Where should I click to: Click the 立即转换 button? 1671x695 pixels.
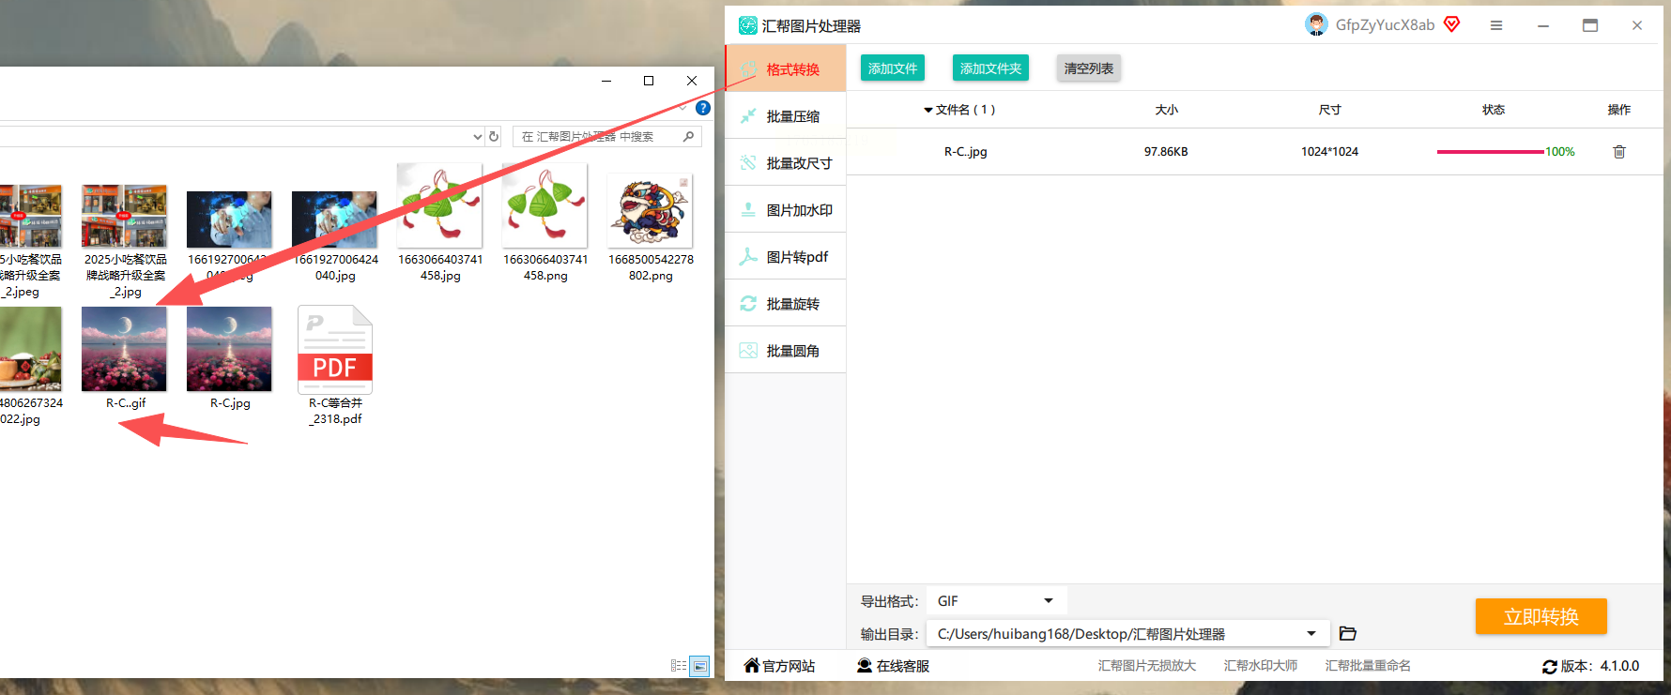(1541, 616)
